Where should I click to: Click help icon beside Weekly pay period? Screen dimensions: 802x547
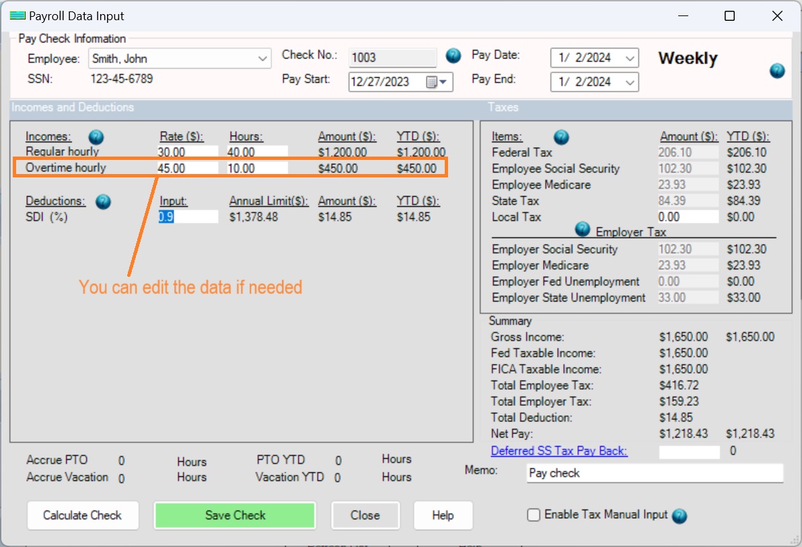[x=777, y=71]
